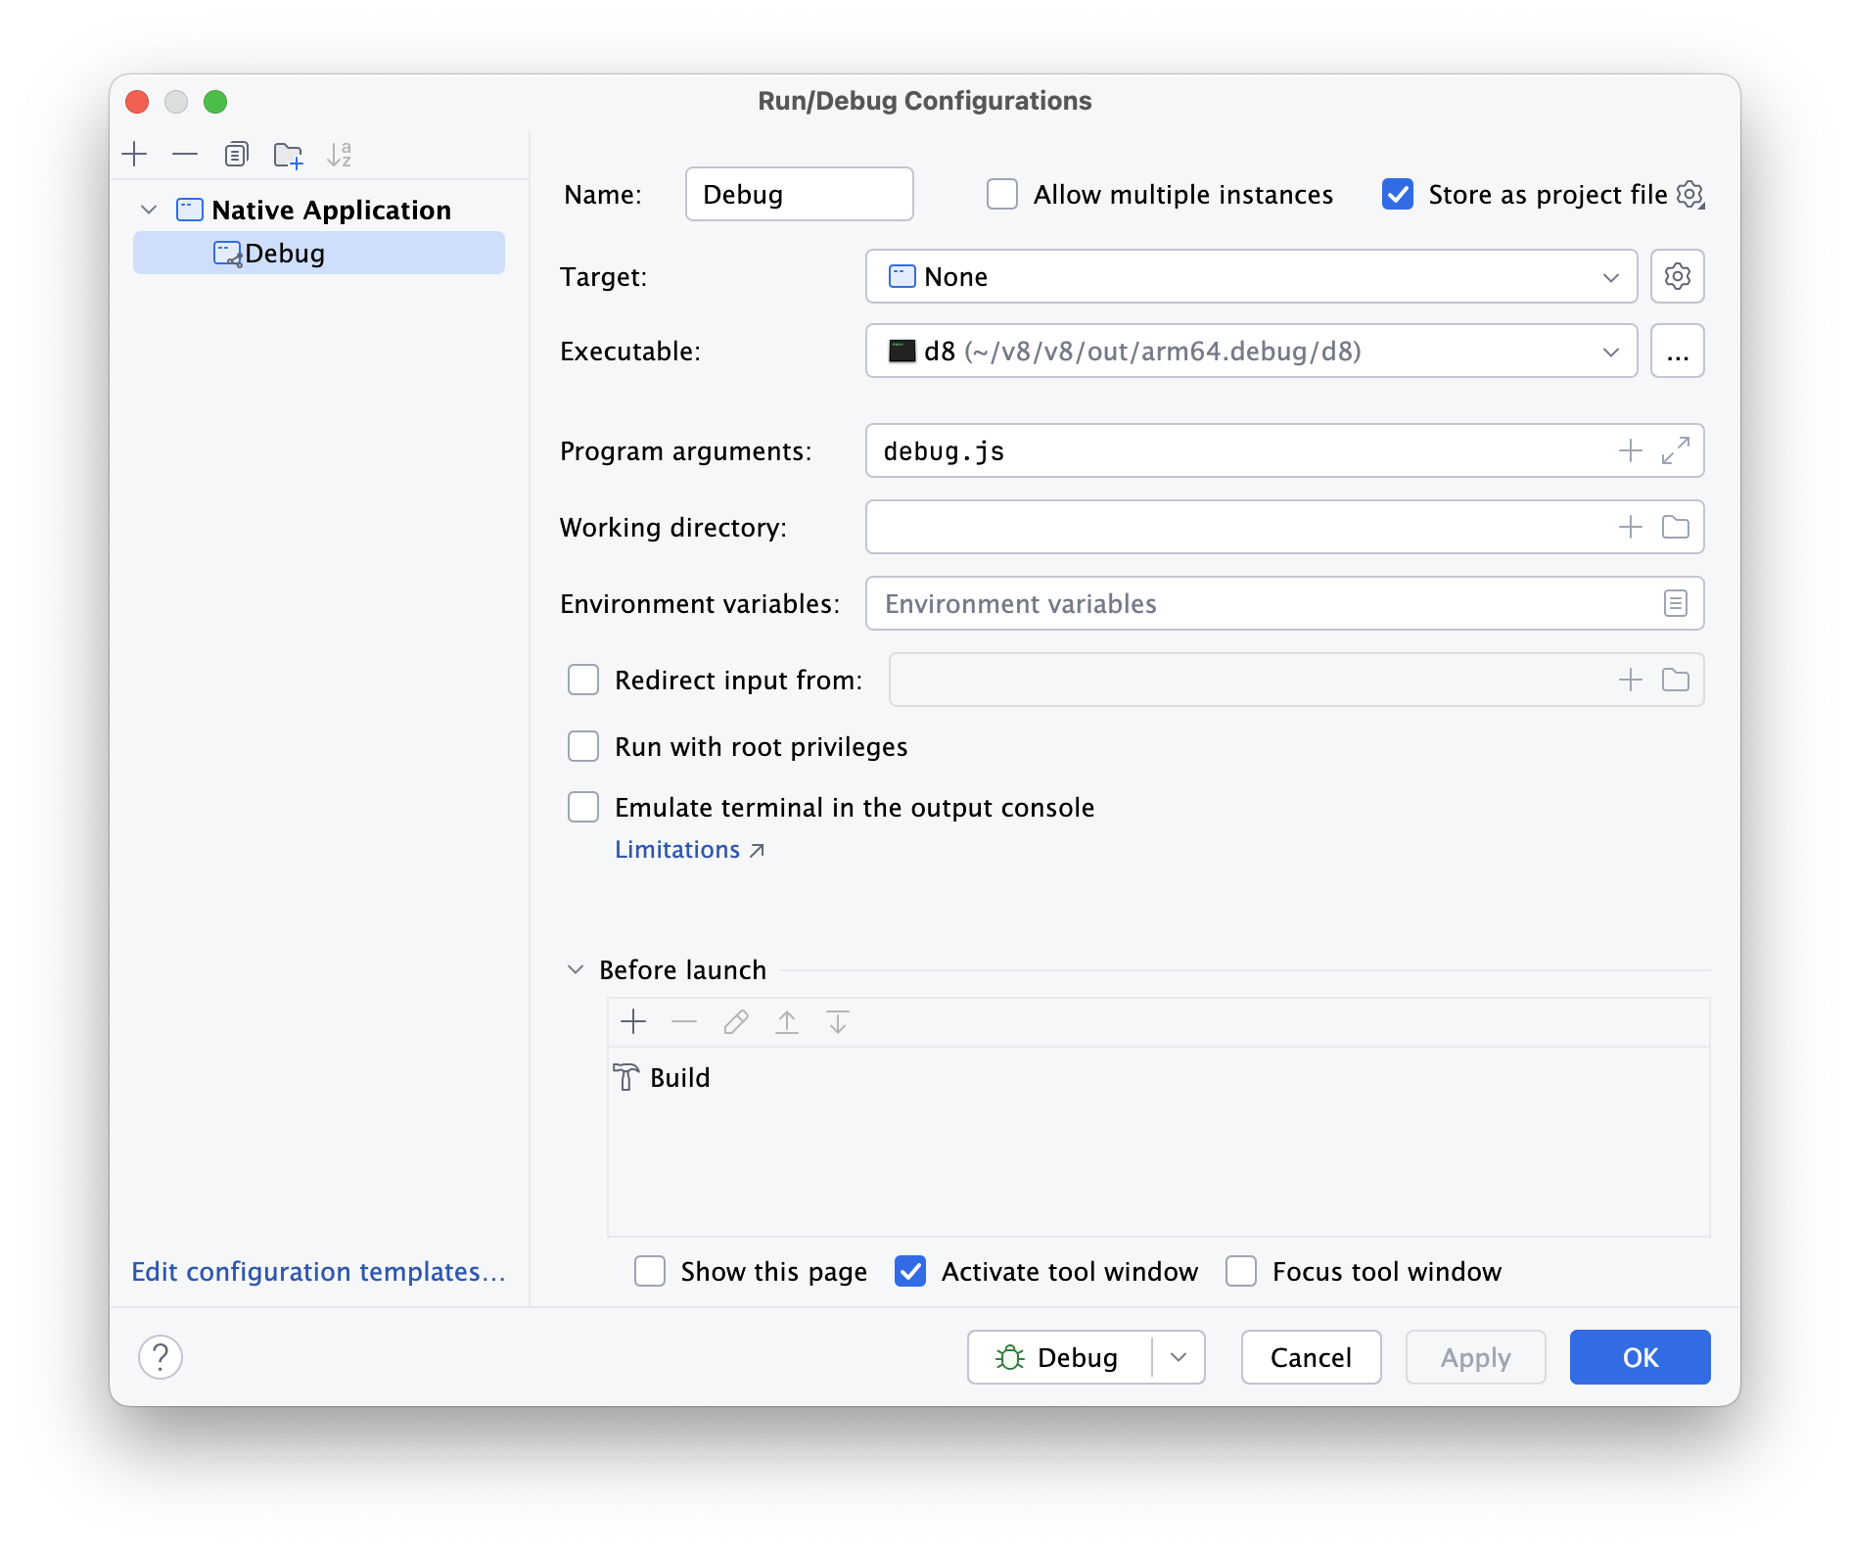1850x1551 pixels.
Task: Expand the Program arguments field editor
Action: click(x=1675, y=451)
